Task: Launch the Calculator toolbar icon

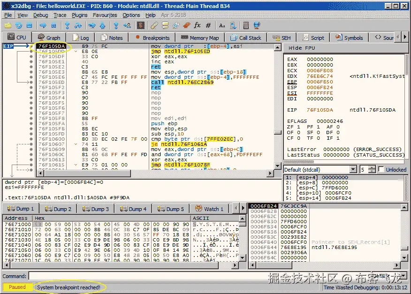Action: [246, 25]
